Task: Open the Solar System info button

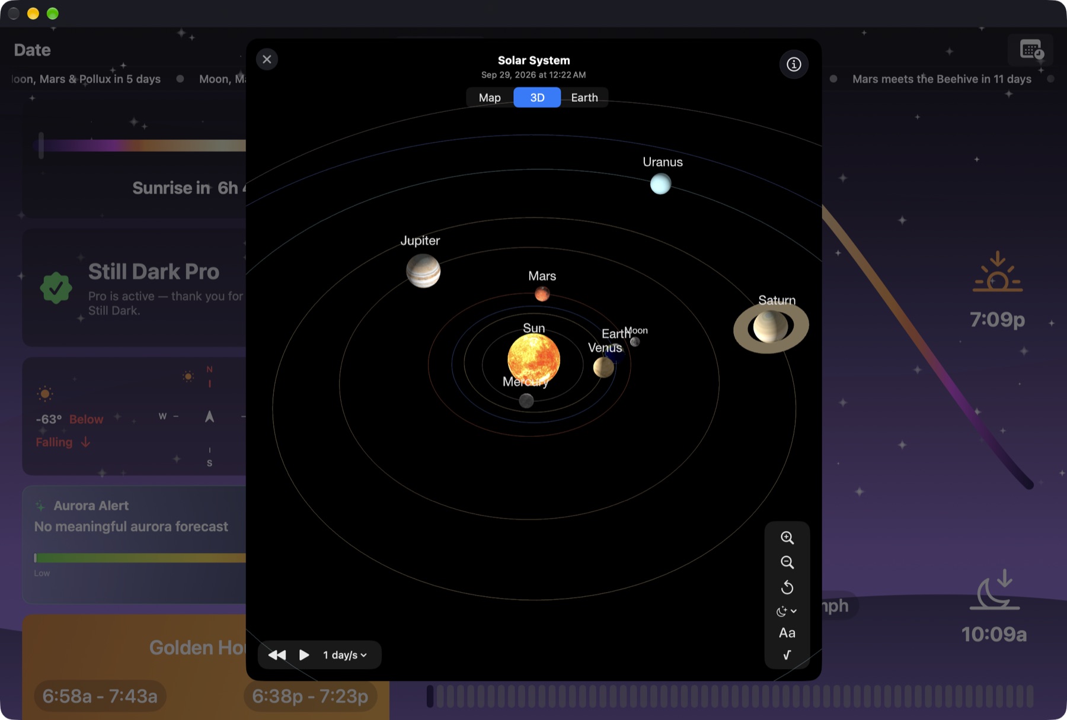Action: click(794, 64)
